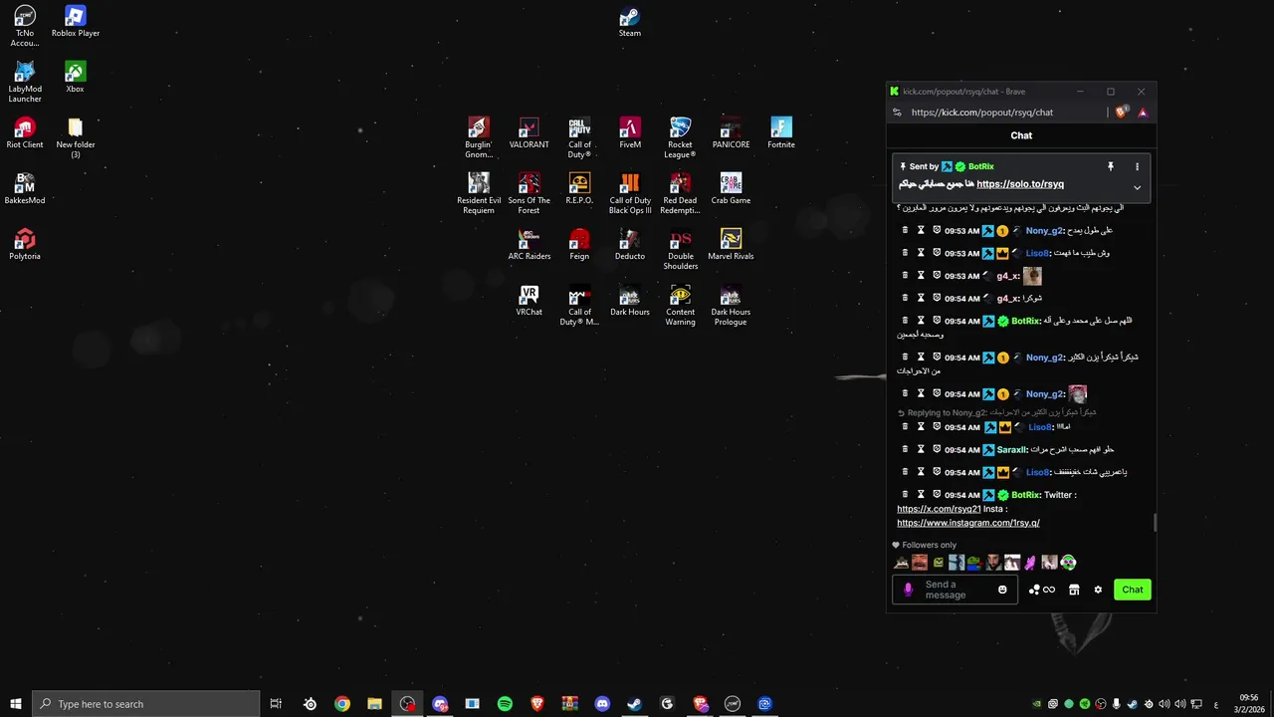Click the Windows Start button
This screenshot has height=717, width=1274.
[x=15, y=704]
